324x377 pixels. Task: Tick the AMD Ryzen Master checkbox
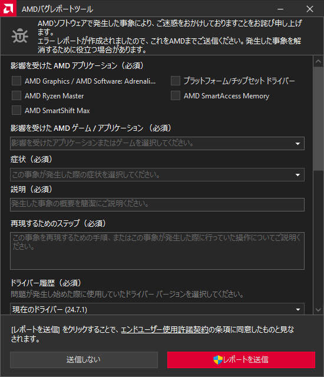pos(16,95)
